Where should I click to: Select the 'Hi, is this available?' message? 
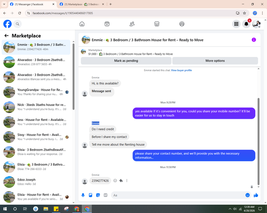tap(105, 84)
